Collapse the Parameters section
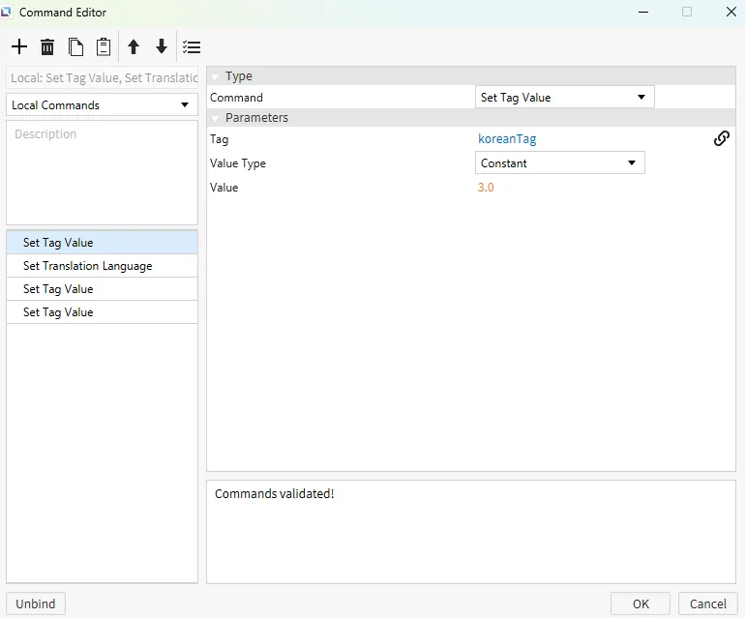This screenshot has width=745, height=618. (x=215, y=118)
